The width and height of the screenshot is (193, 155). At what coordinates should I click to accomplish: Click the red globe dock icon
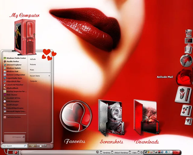pyautogui.click(x=186, y=61)
